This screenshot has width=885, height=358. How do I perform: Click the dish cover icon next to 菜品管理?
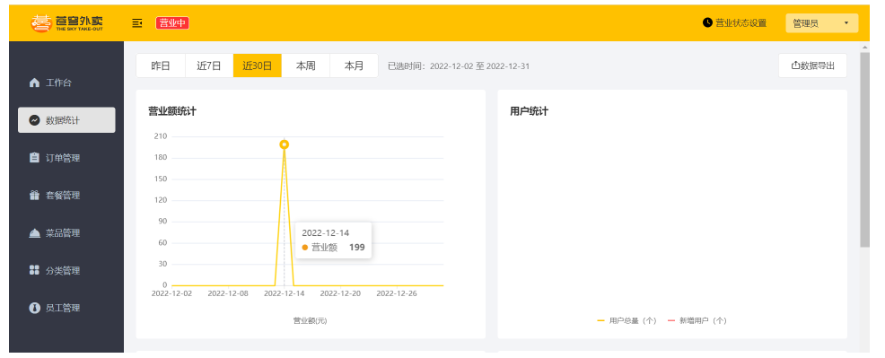[34, 233]
